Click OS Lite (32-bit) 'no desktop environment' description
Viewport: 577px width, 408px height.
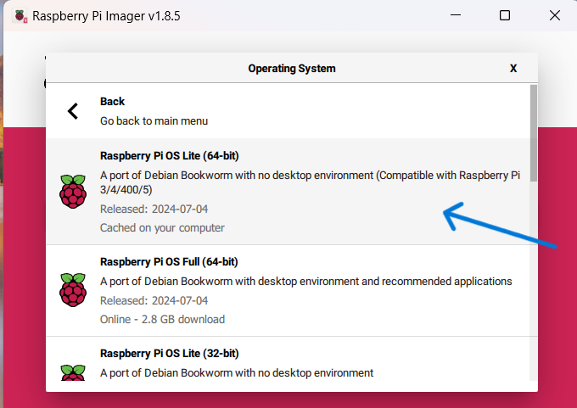tap(237, 372)
